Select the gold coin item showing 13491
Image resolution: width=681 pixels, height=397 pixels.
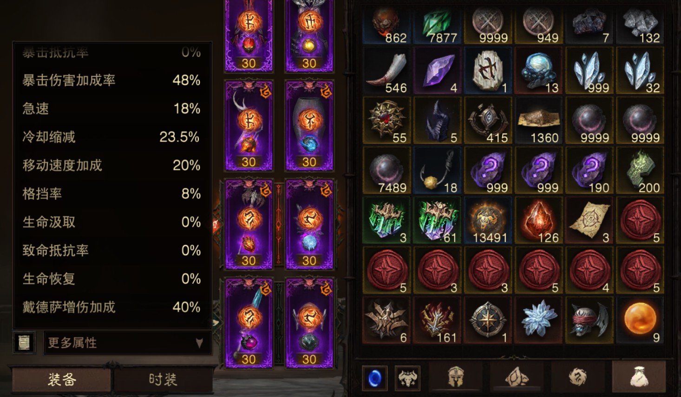point(488,221)
